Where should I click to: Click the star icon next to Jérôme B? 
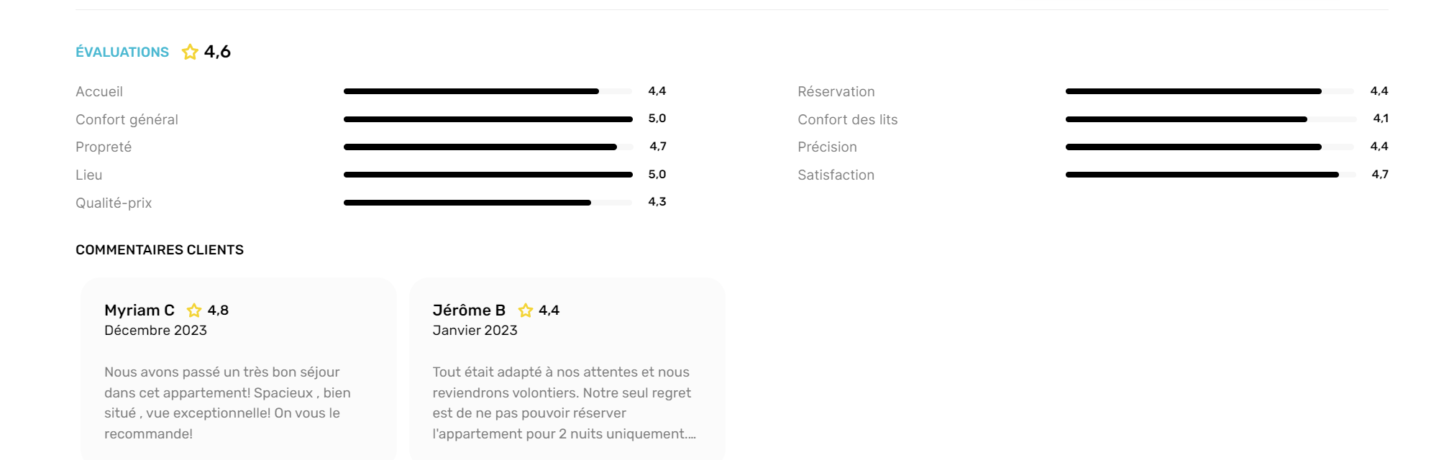coord(526,310)
